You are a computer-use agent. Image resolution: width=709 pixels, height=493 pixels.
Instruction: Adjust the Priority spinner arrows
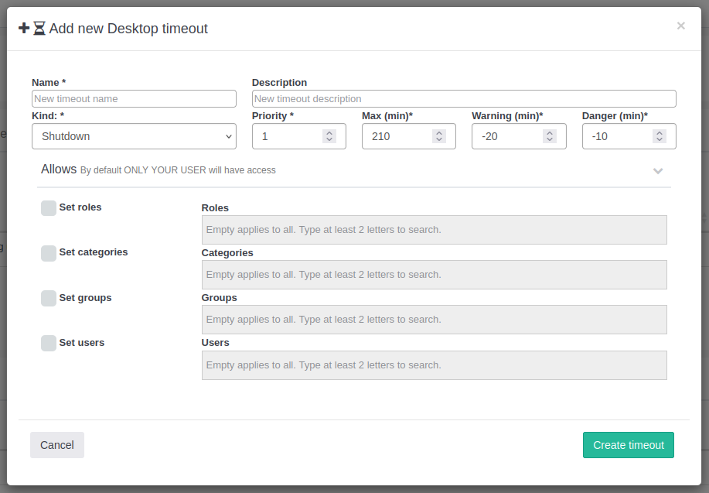pyautogui.click(x=329, y=136)
